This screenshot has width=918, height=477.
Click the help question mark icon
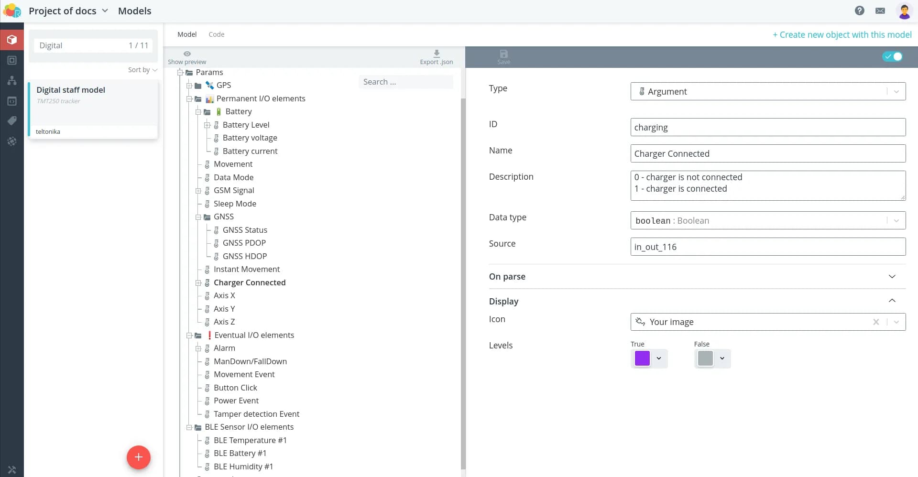pos(859,11)
